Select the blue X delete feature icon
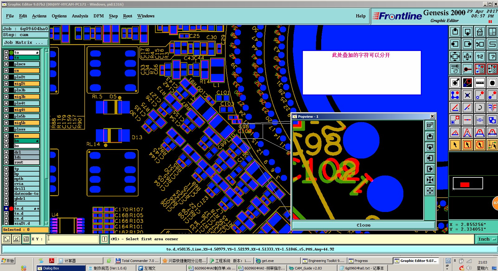The width and height of the screenshot is (498, 271). click(467, 95)
